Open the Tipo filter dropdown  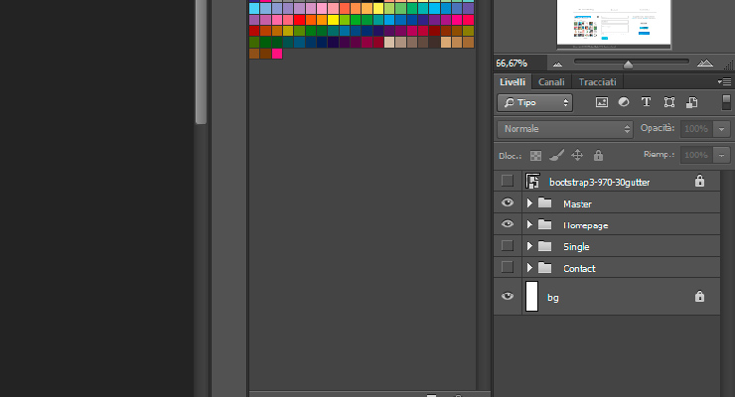pos(534,102)
